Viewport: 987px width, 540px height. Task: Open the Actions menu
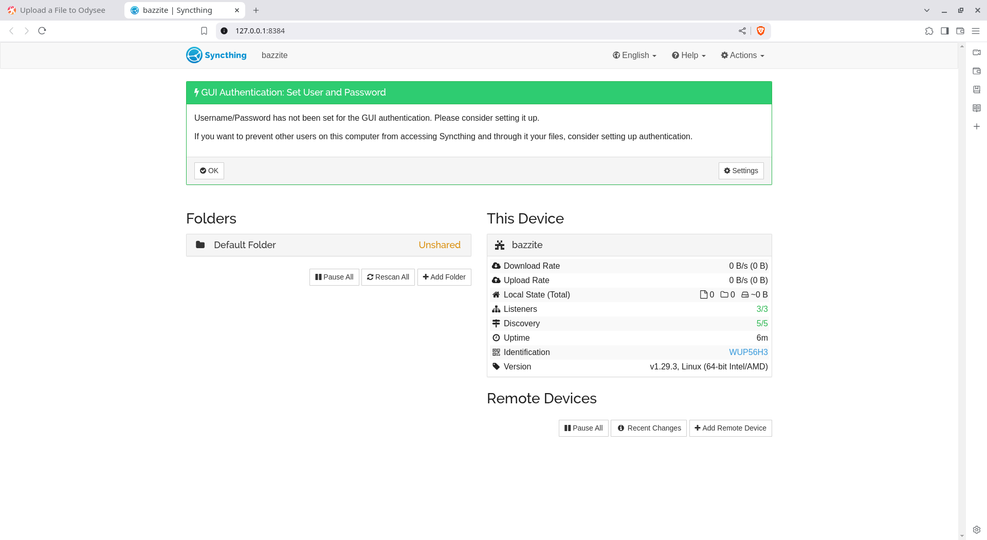[x=742, y=55]
